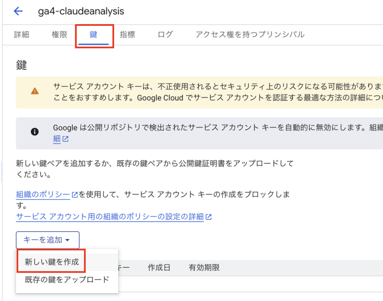Screen dimensions: 383x301
Task: Click the orange warning triangle icon
Action: 34,91
